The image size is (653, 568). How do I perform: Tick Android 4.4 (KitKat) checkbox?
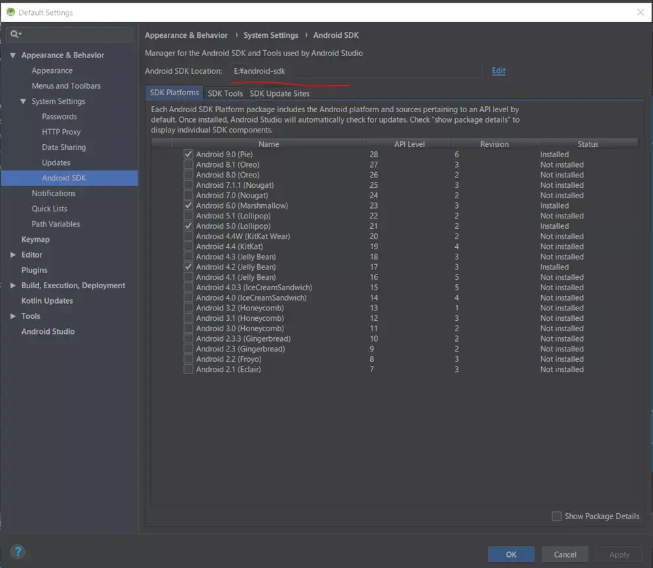pos(188,247)
